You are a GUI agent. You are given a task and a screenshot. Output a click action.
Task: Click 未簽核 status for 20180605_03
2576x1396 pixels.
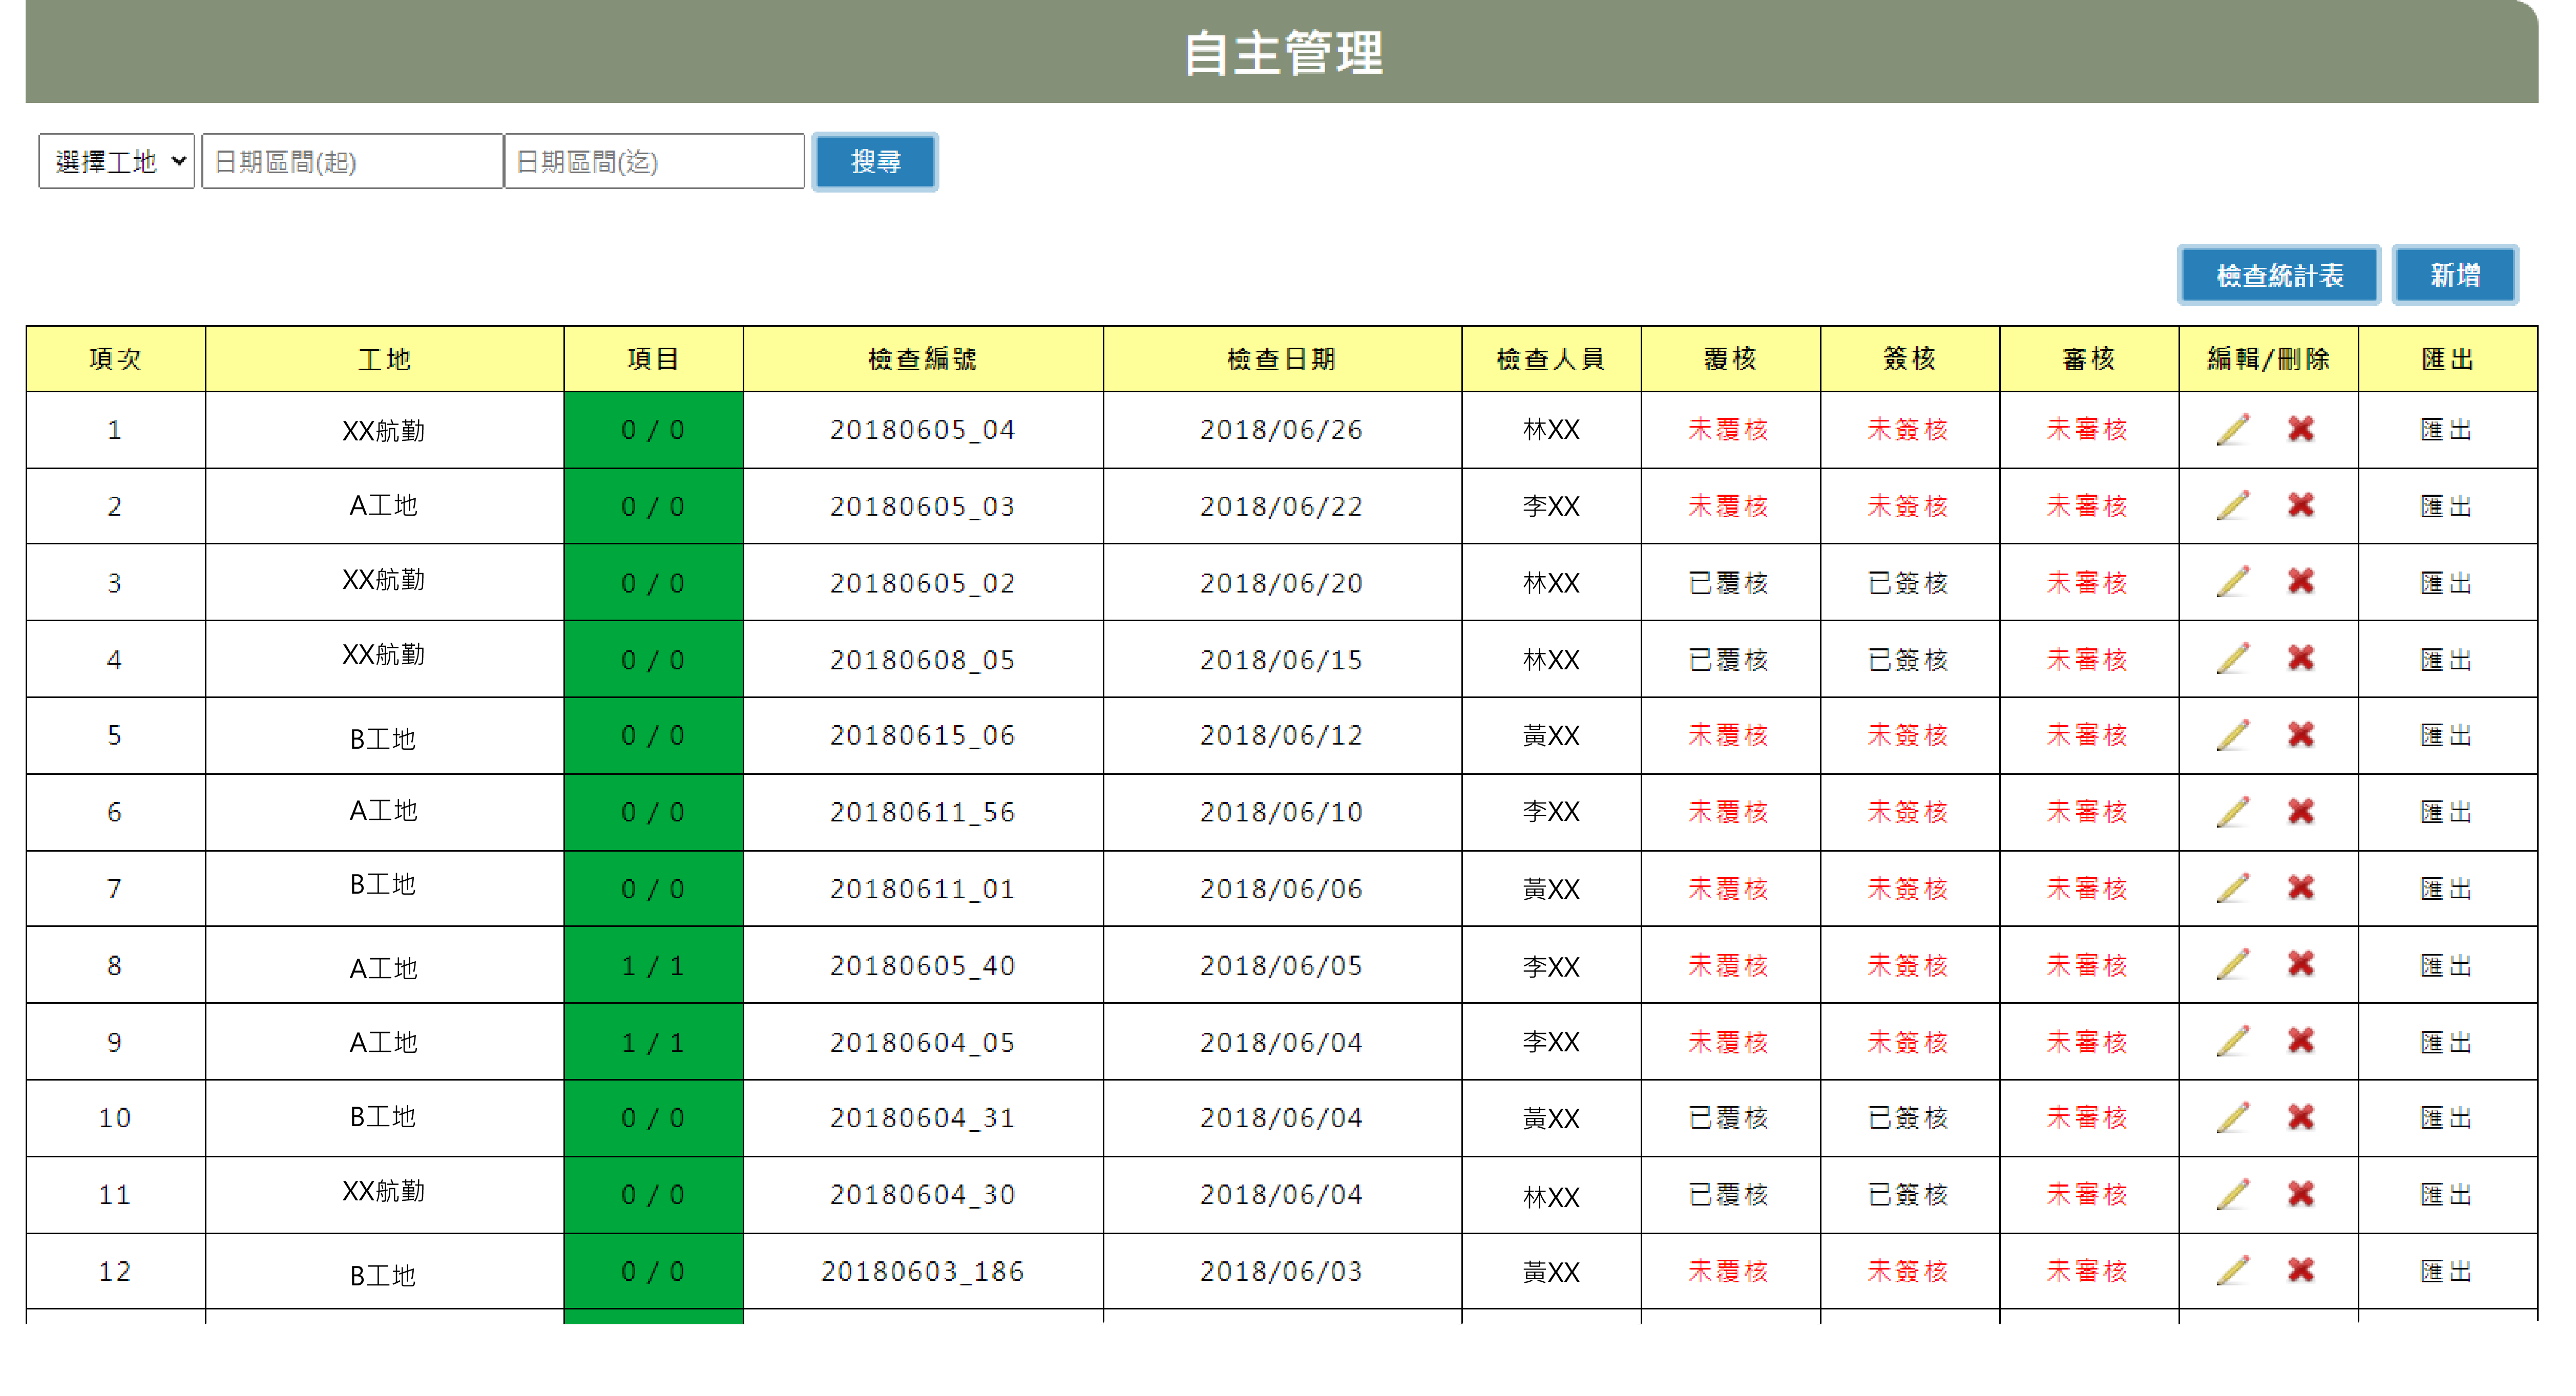pyautogui.click(x=1907, y=506)
